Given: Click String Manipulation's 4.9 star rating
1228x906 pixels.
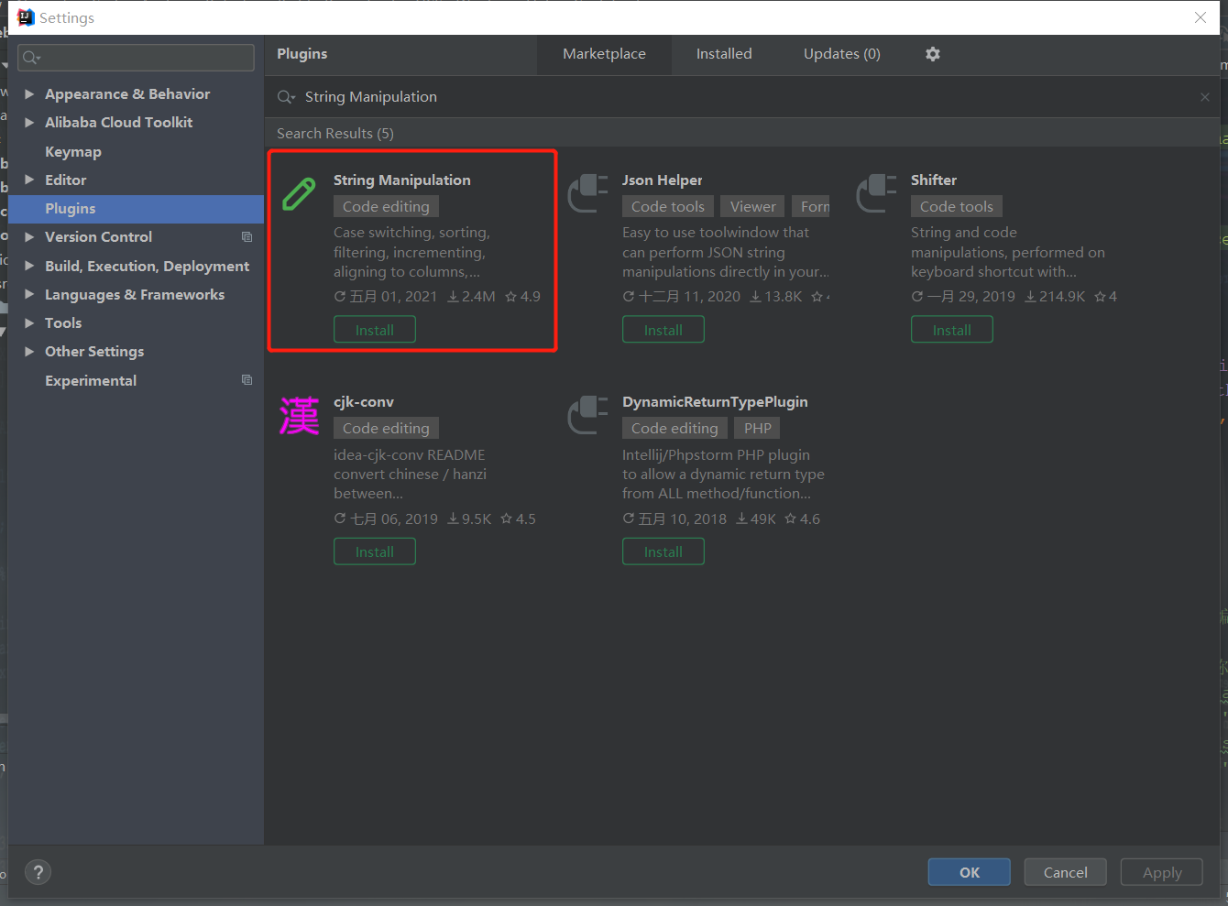Looking at the screenshot, I should click(x=523, y=296).
